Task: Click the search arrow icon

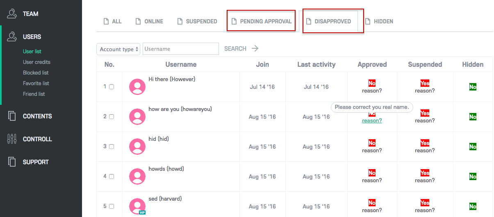Action: pos(255,49)
